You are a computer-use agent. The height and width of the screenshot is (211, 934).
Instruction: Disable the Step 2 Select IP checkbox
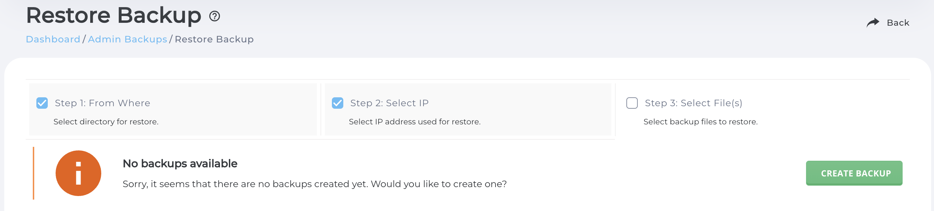pyautogui.click(x=338, y=103)
